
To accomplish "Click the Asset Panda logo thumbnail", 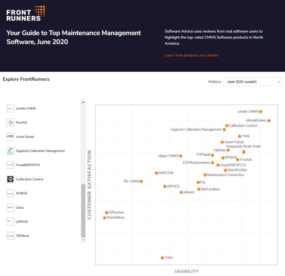I will [x=10, y=137].
